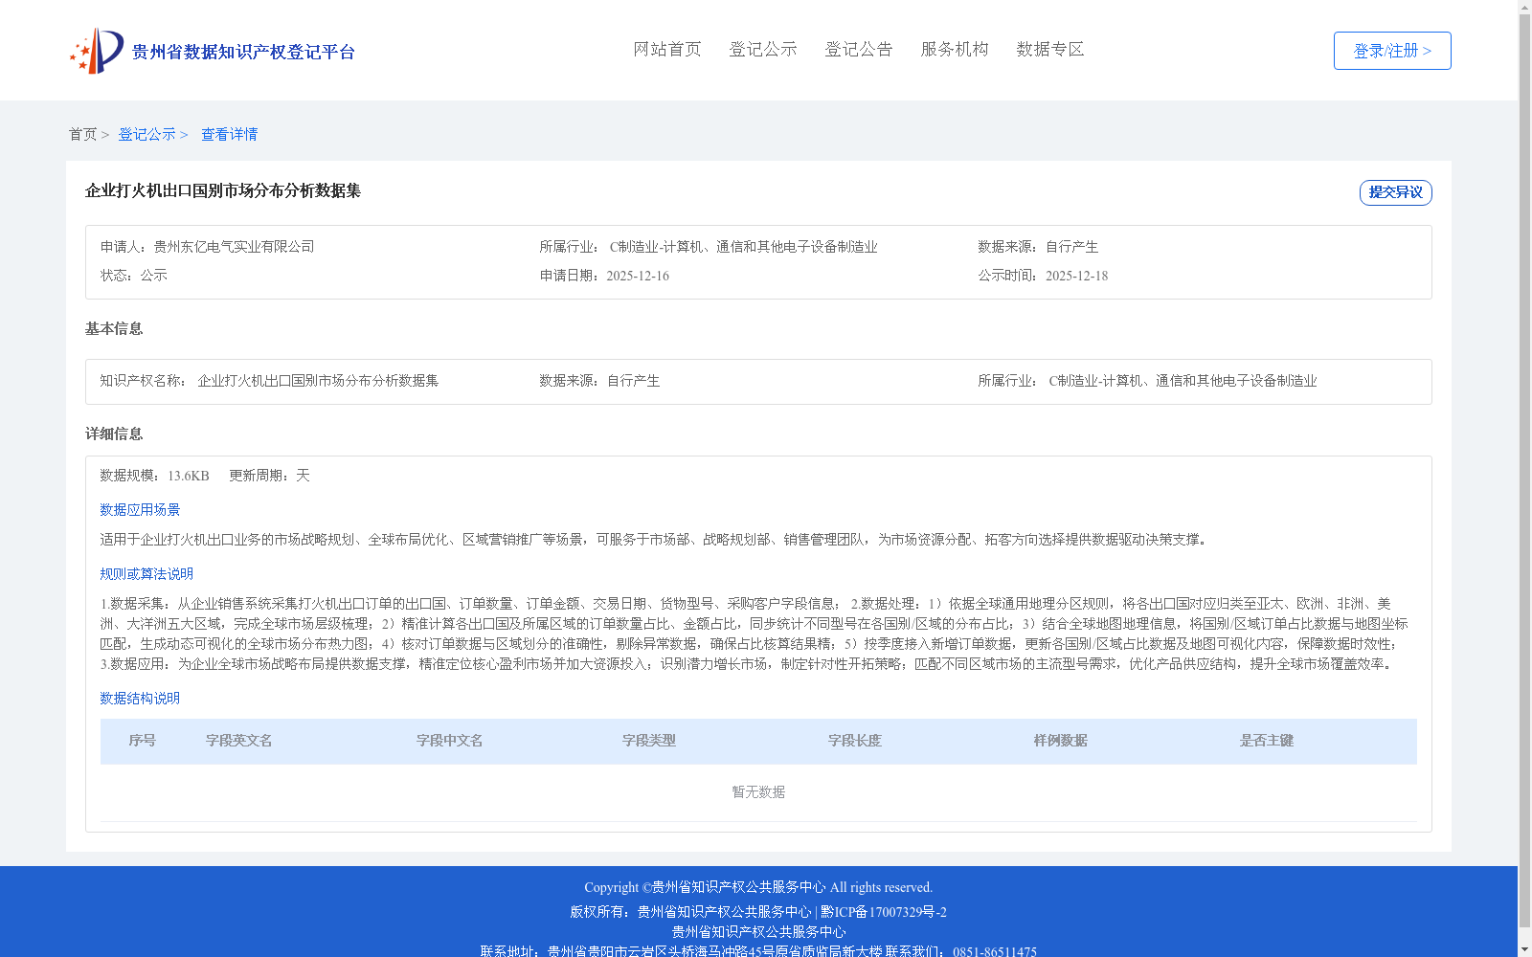Click the 知识产权名称 value in basic info

coord(318,381)
